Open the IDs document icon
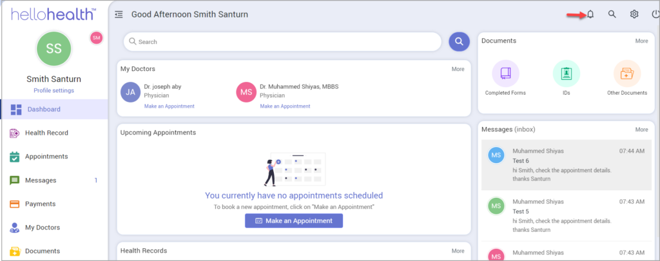 click(566, 73)
